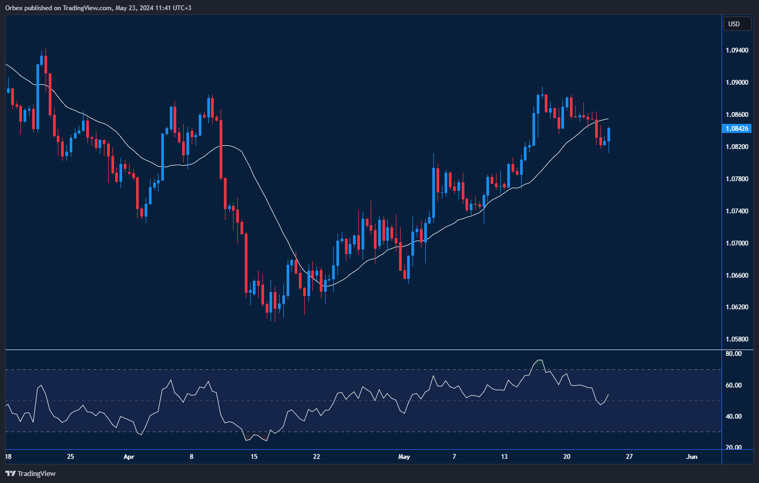Image resolution: width=759 pixels, height=483 pixels.
Task: Select the May marker on time axis
Action: pyautogui.click(x=404, y=457)
